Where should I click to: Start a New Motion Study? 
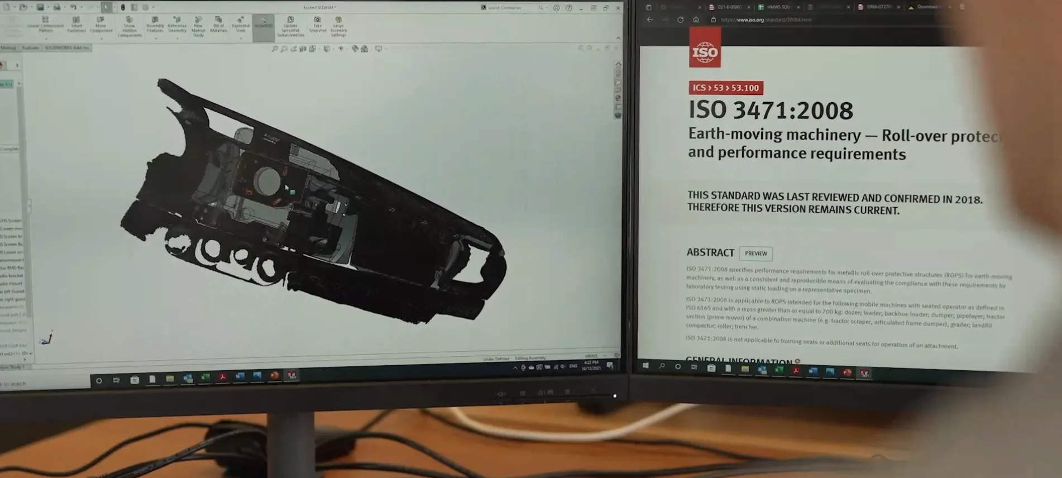point(198,26)
